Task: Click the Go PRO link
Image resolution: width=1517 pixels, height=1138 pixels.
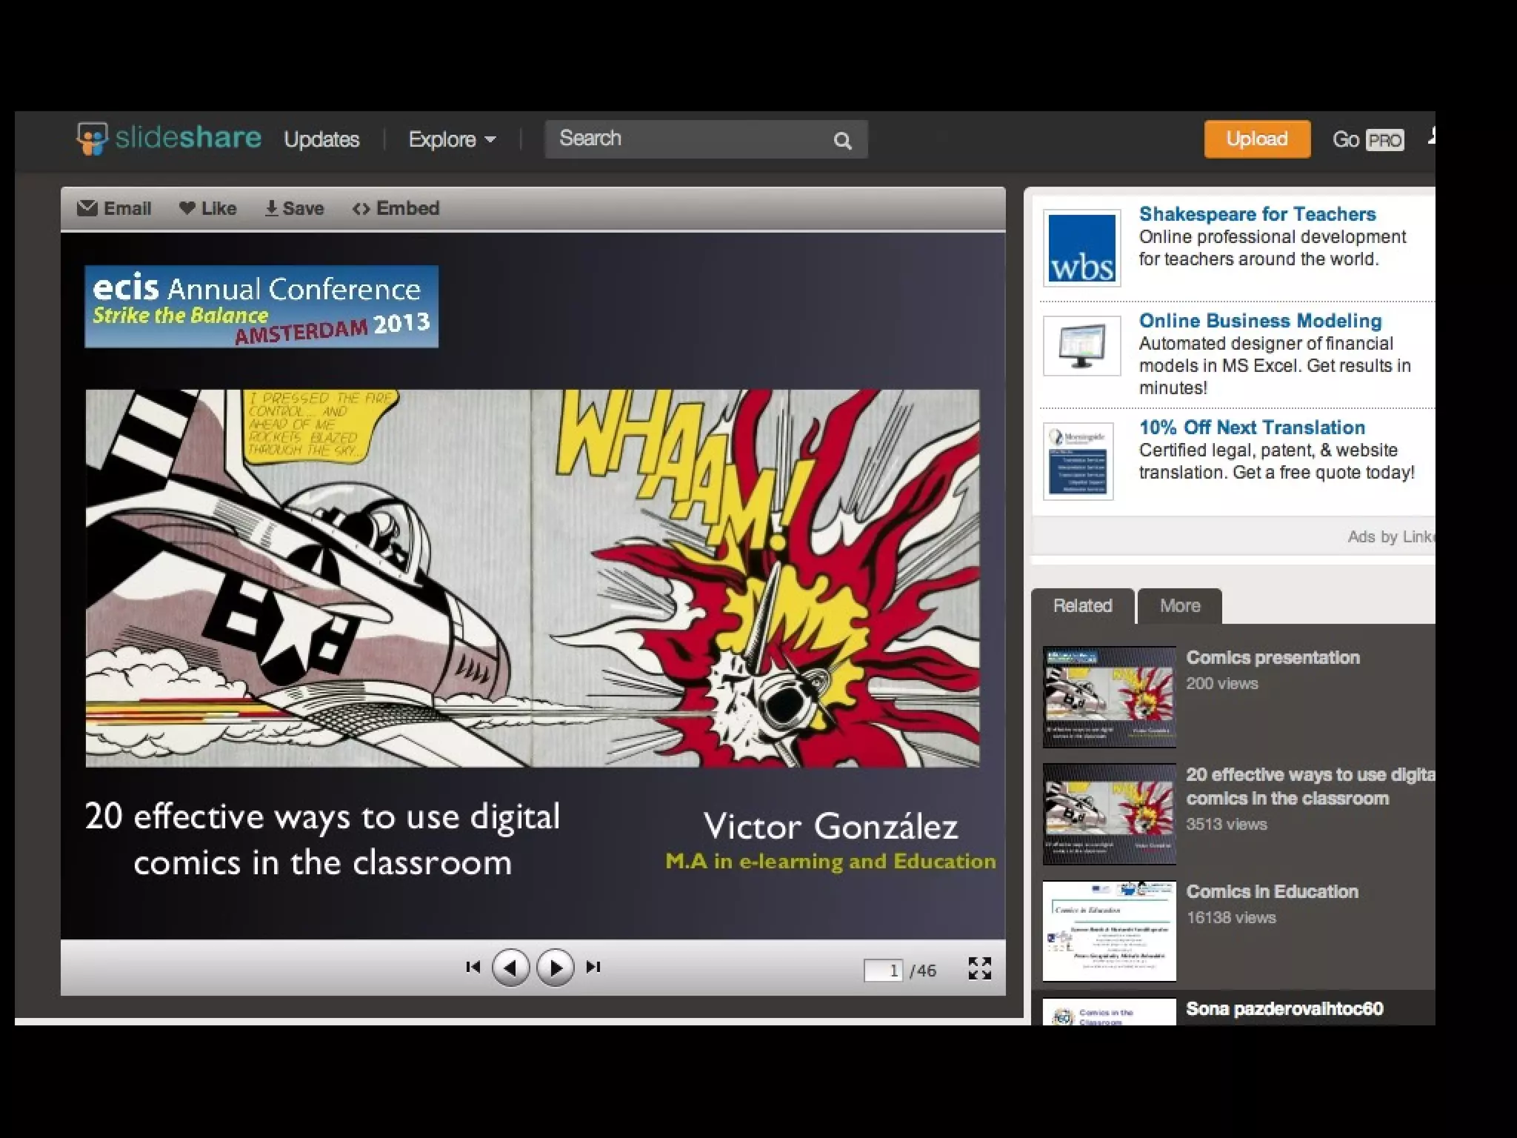Action: coord(1367,139)
